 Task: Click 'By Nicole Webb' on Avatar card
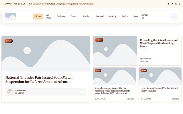(100, 99)
